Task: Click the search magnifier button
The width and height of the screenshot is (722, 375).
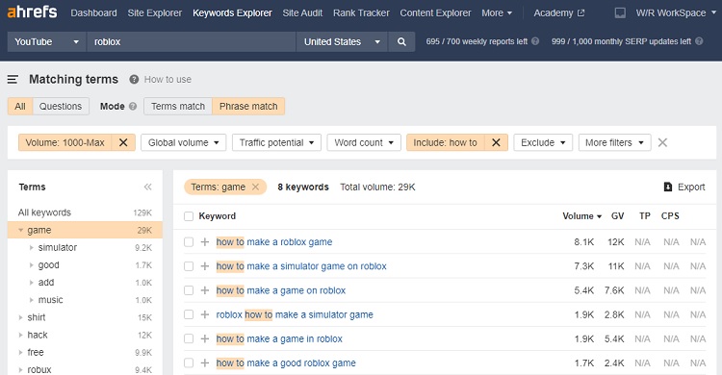Action: pyautogui.click(x=401, y=42)
